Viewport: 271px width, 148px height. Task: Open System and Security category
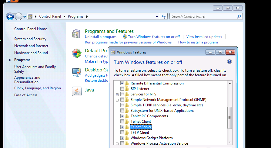[x=30, y=39]
